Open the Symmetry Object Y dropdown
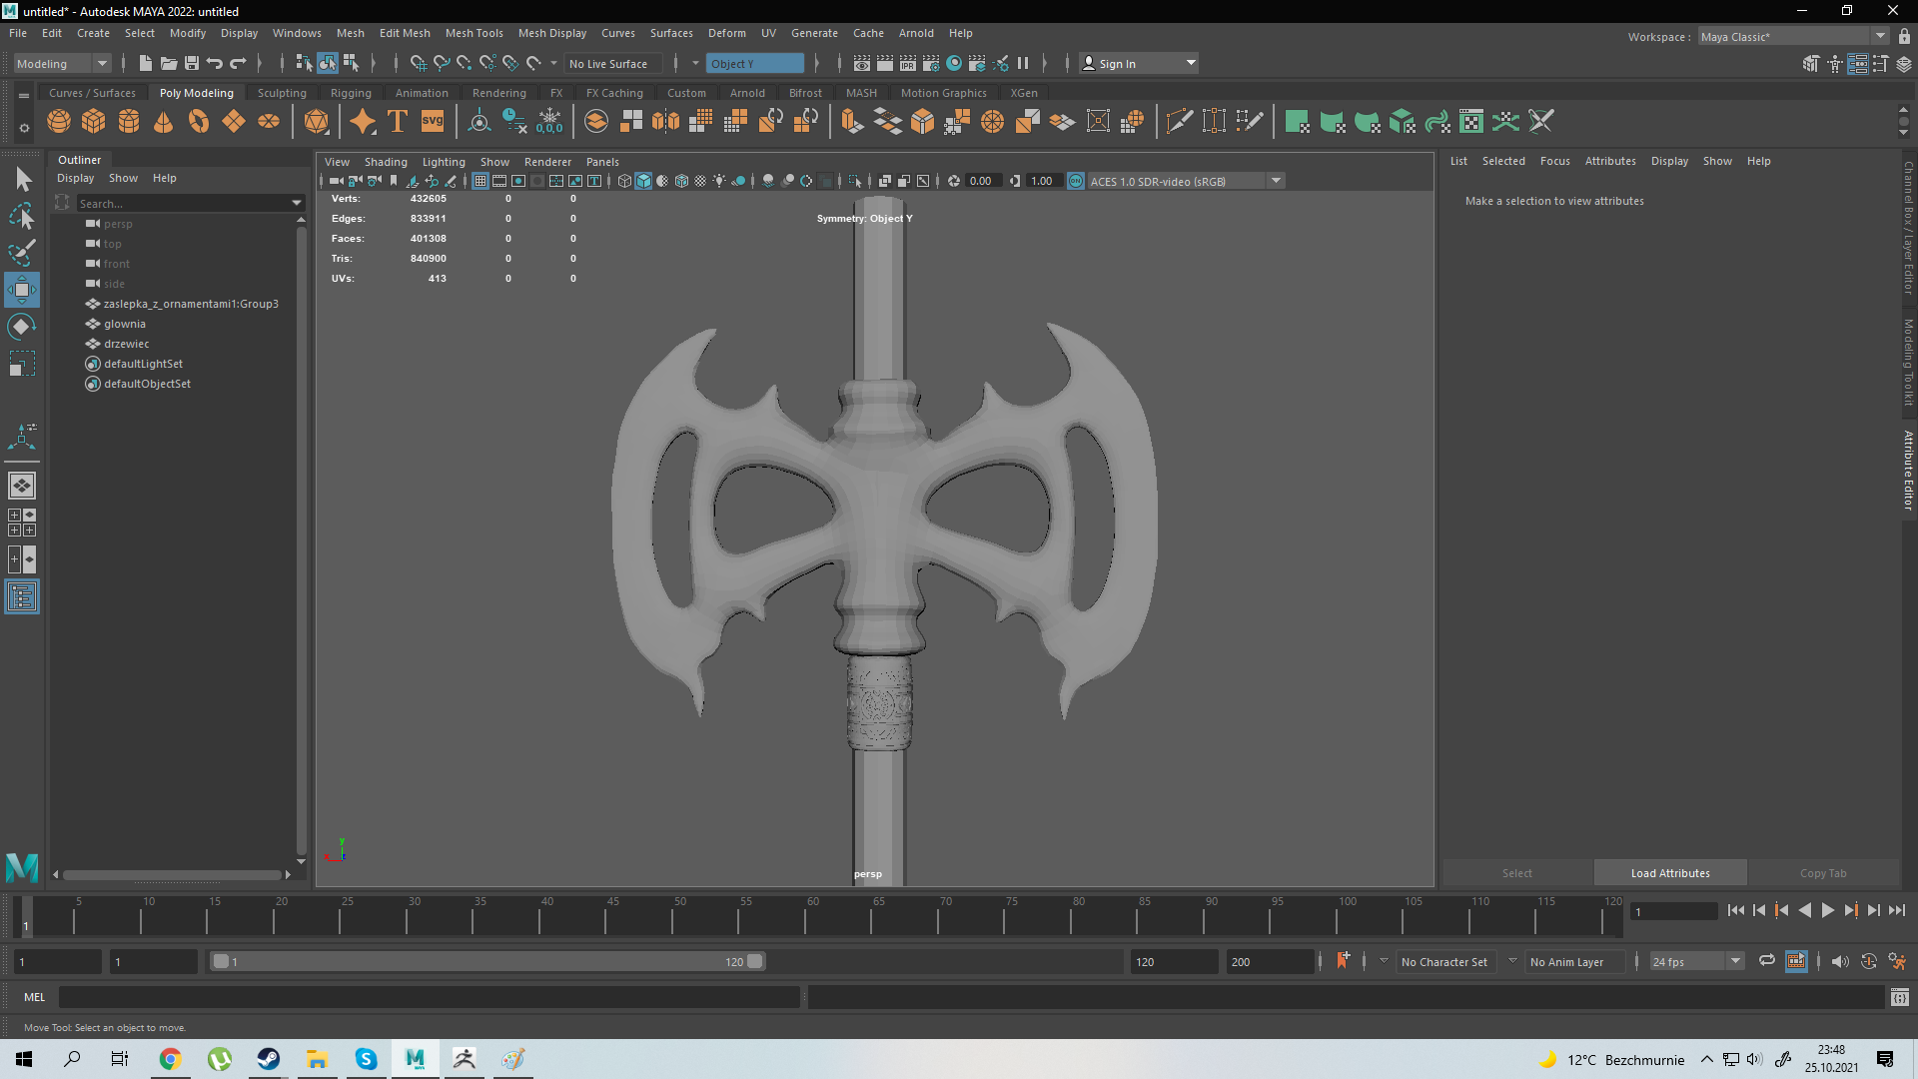This screenshot has height=1079, width=1918. pos(755,63)
